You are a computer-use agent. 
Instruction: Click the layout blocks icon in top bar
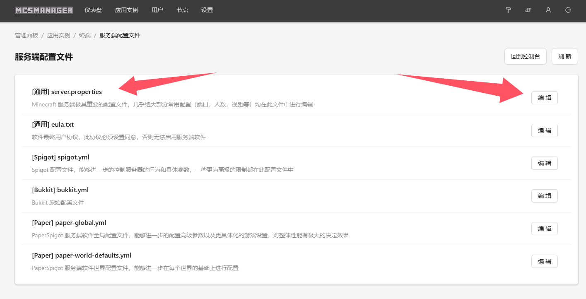[528, 10]
